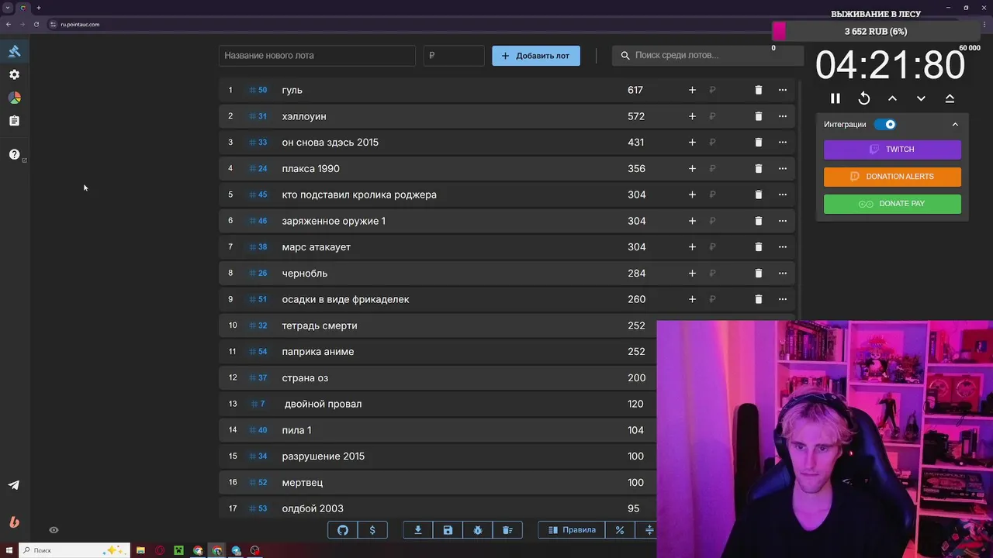Open the help question-mark link in sidebar
The height and width of the screenshot is (558, 993).
point(14,154)
